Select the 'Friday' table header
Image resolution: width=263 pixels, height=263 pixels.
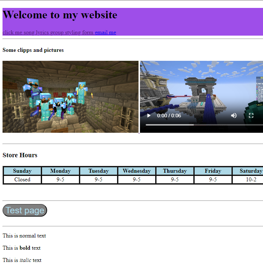[x=213, y=171]
